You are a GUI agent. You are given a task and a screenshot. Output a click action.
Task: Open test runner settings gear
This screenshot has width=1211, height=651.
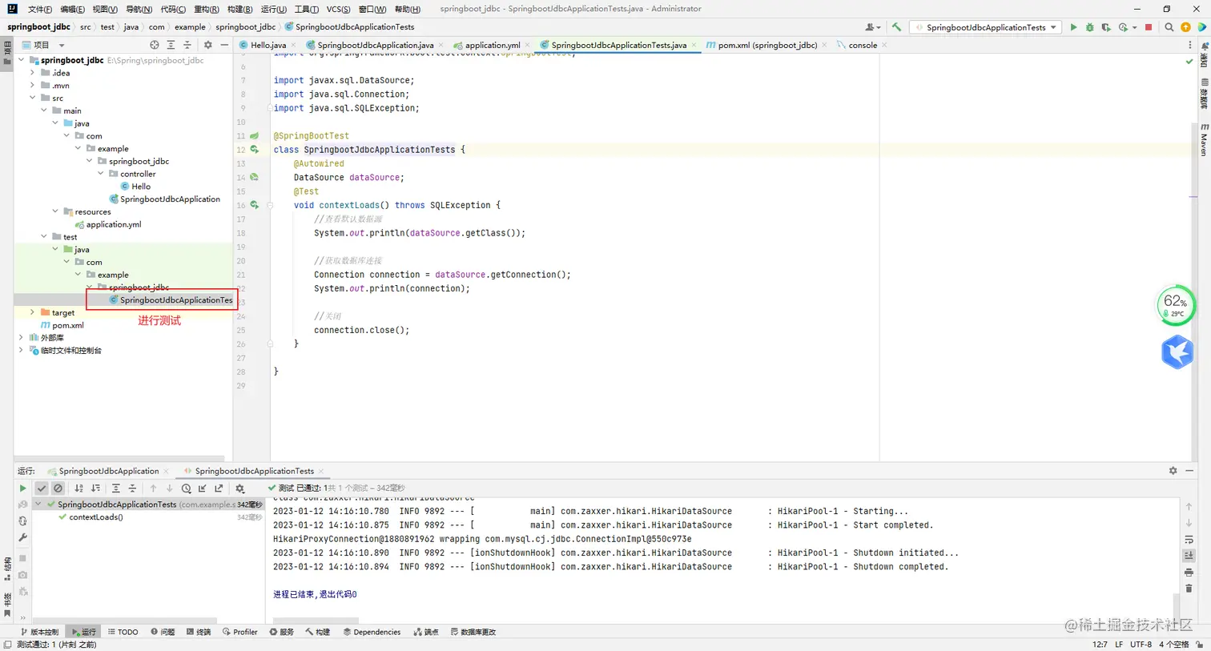tap(239, 488)
